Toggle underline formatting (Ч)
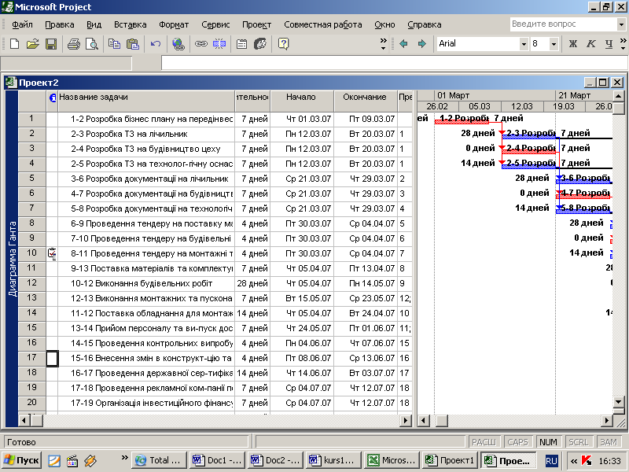 coord(608,44)
